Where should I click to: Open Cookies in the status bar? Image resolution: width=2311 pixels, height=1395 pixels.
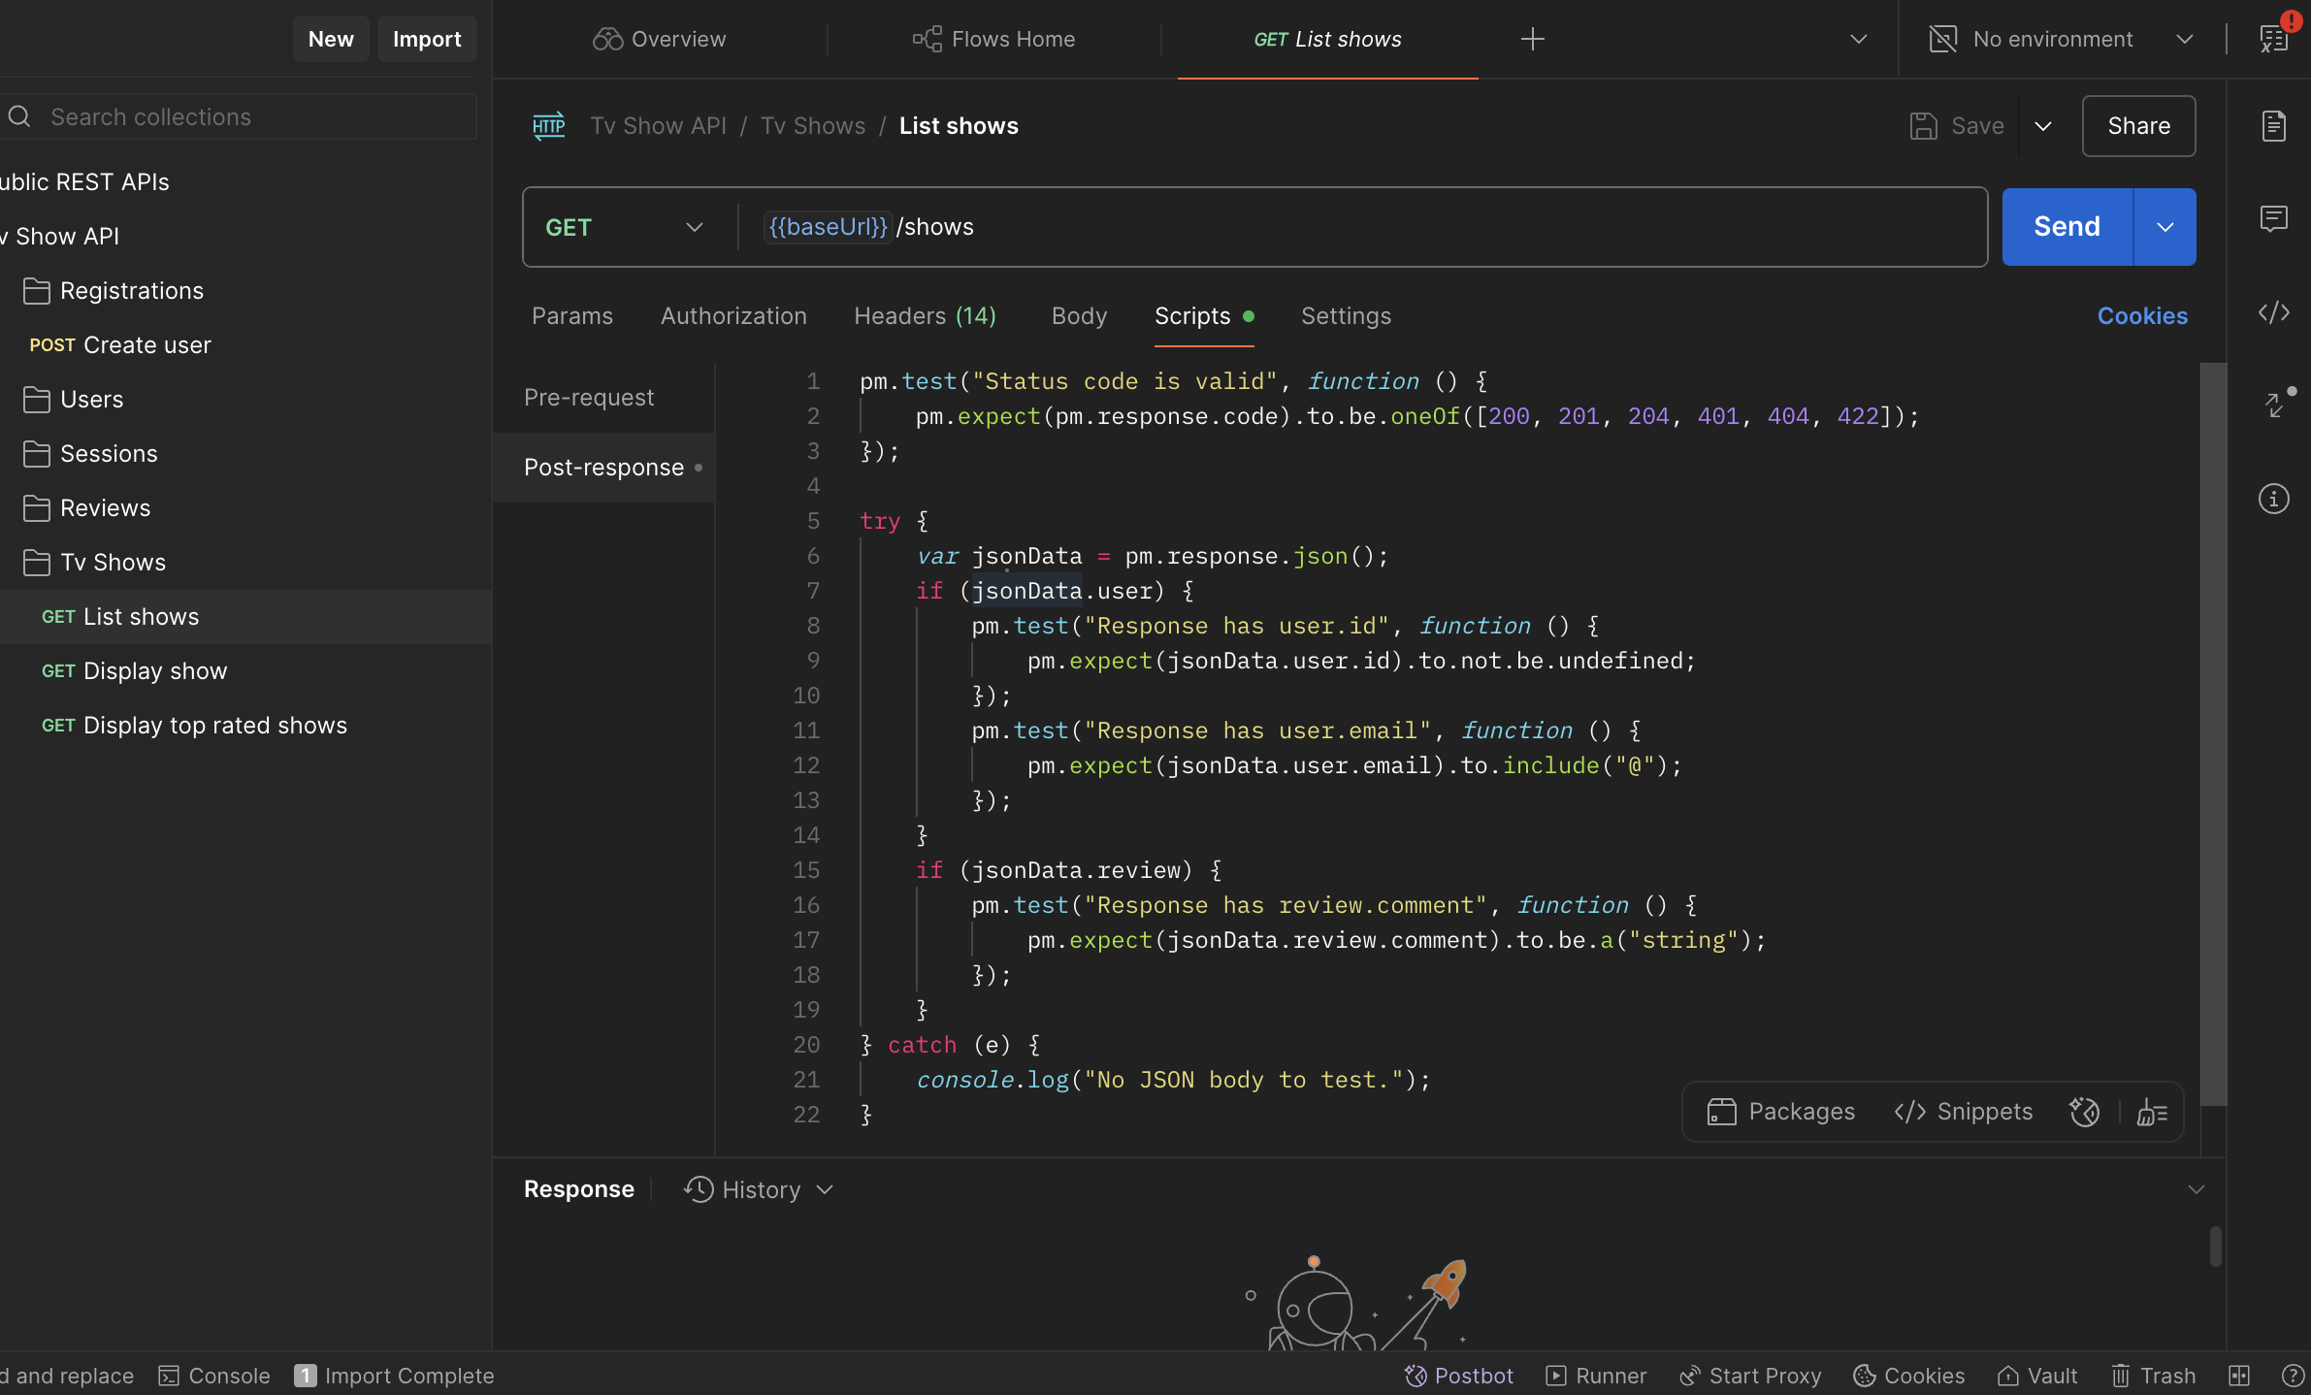[x=1908, y=1376]
